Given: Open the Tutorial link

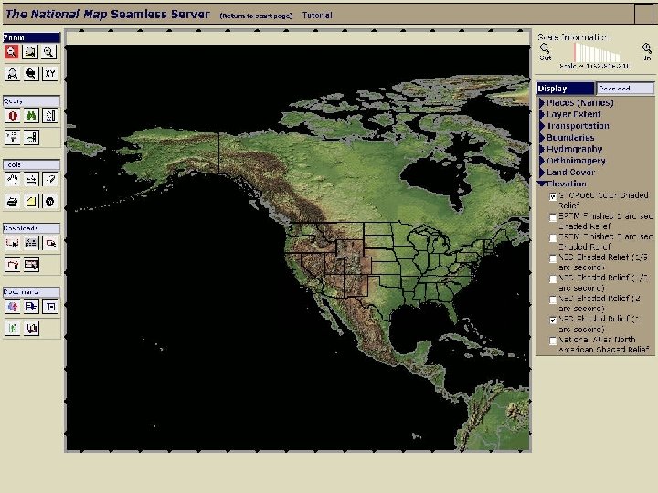Looking at the screenshot, I should [x=317, y=16].
